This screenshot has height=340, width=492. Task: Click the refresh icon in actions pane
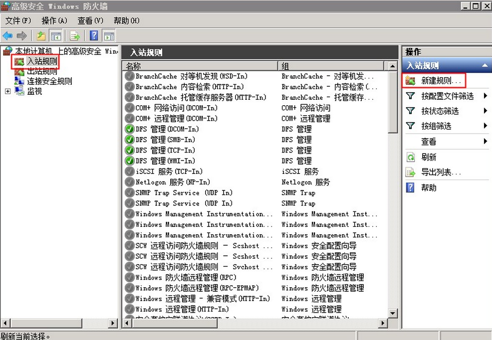coord(411,157)
